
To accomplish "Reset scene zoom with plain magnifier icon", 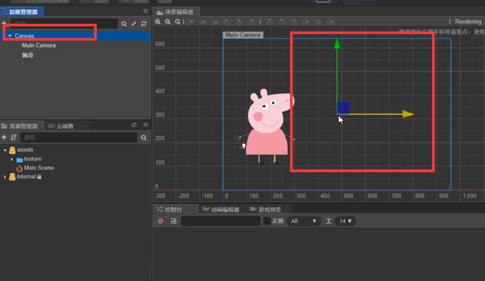I will click(x=178, y=22).
